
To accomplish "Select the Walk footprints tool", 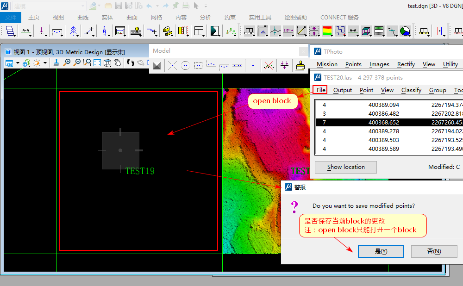I will pyautogui.click(x=130, y=63).
